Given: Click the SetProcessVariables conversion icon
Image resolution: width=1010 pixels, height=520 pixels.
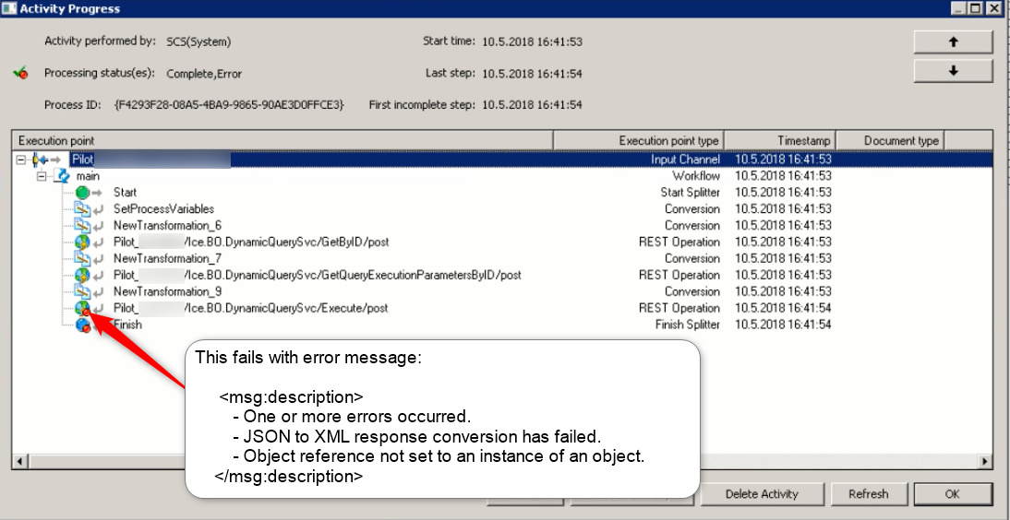Looking at the screenshot, I should 83,208.
